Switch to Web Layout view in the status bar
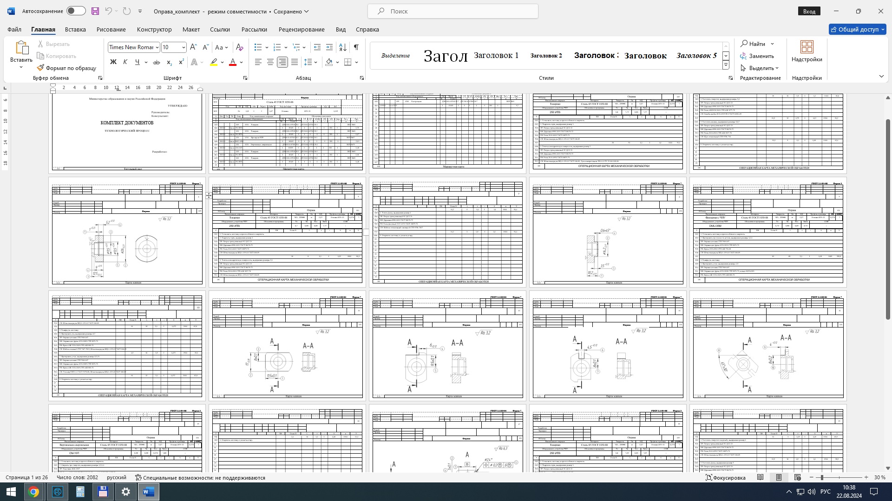Screen dimensions: 892x501 click(797, 477)
